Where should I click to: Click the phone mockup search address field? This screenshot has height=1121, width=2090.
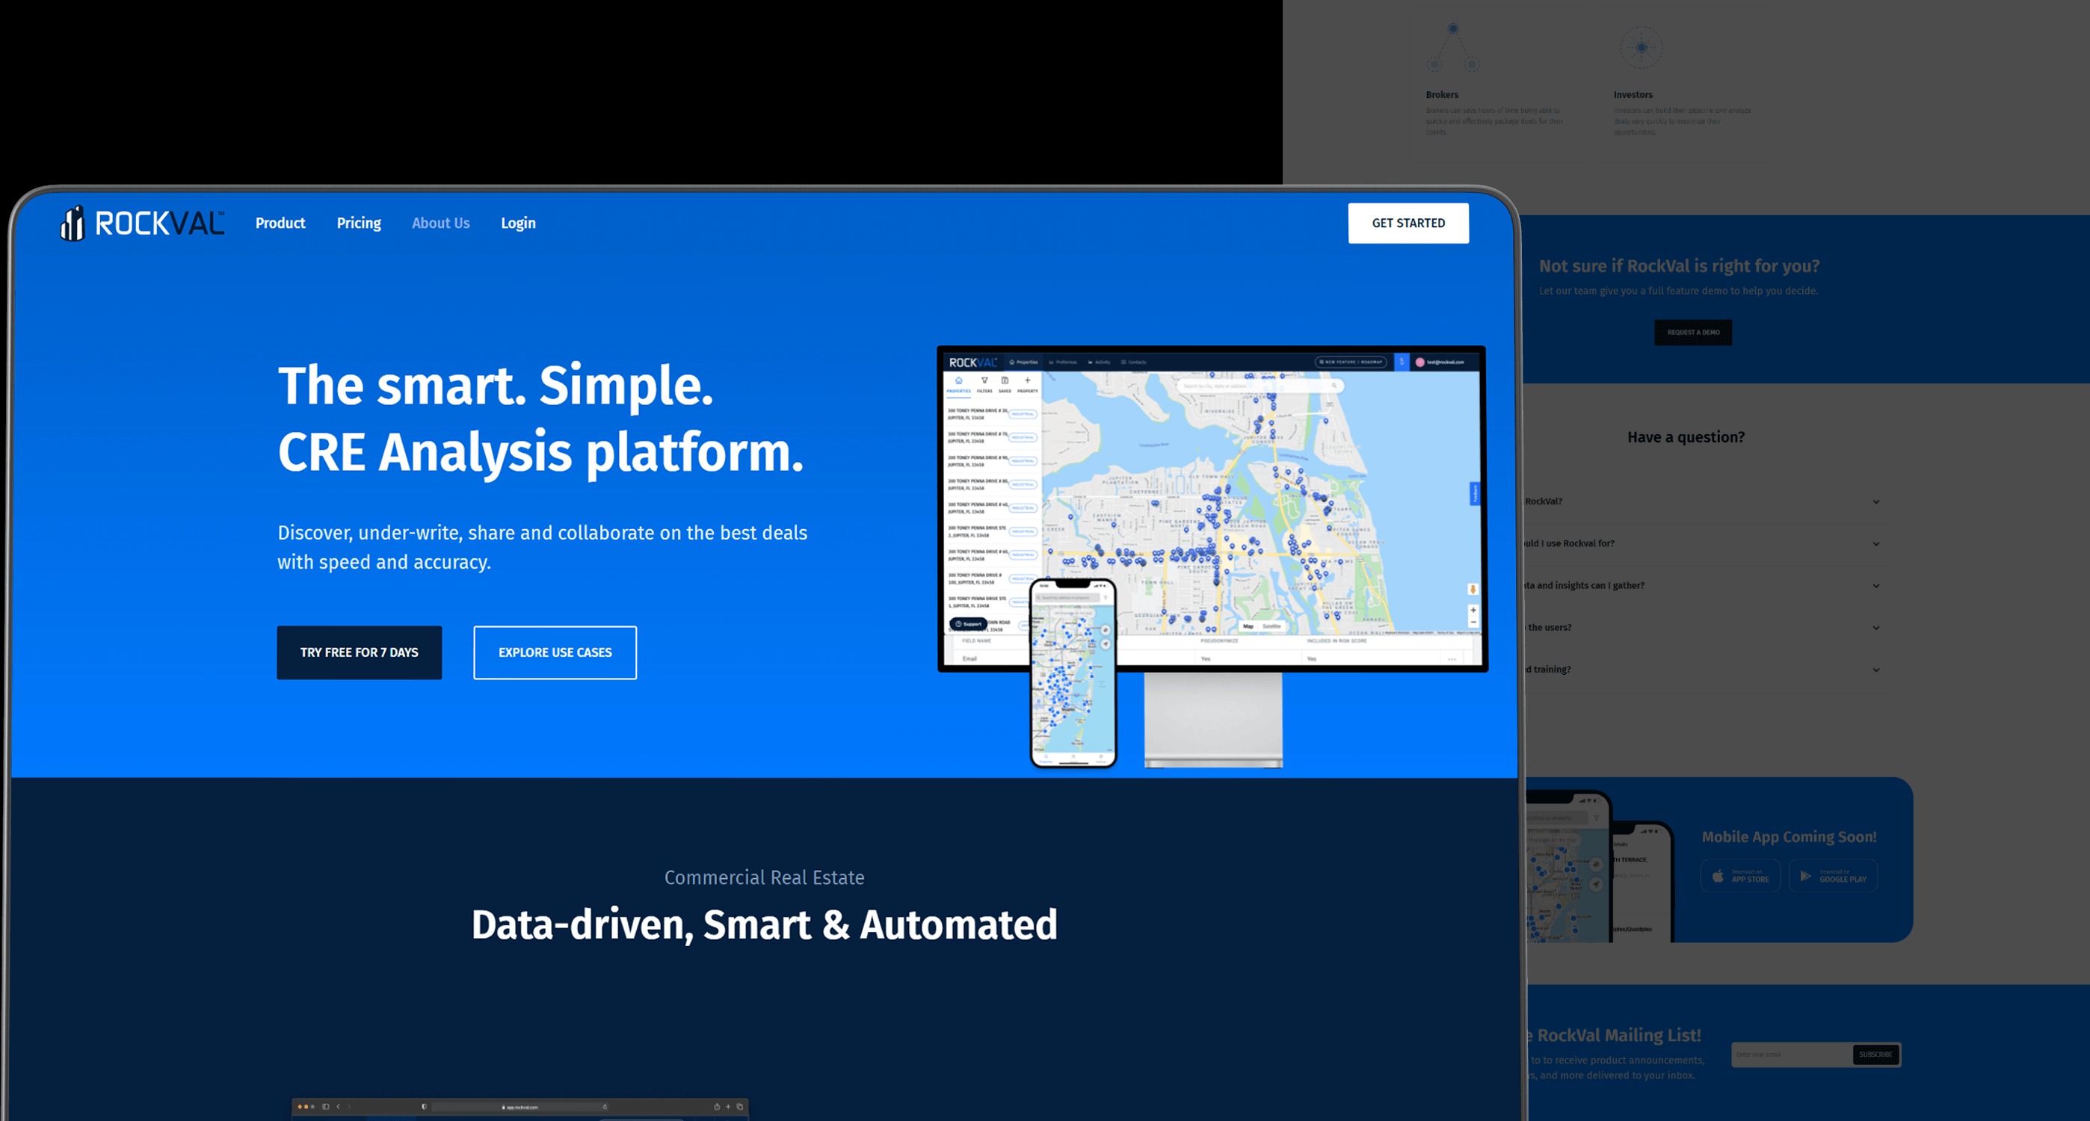(1068, 598)
